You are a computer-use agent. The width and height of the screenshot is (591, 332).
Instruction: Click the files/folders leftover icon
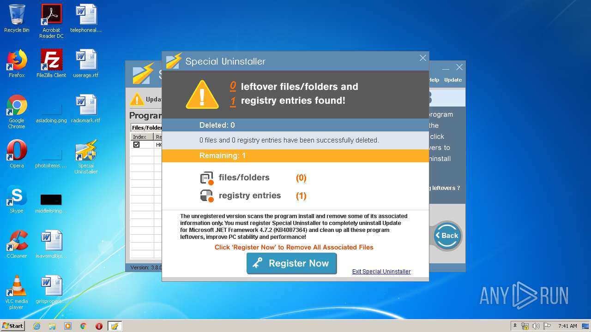(207, 178)
